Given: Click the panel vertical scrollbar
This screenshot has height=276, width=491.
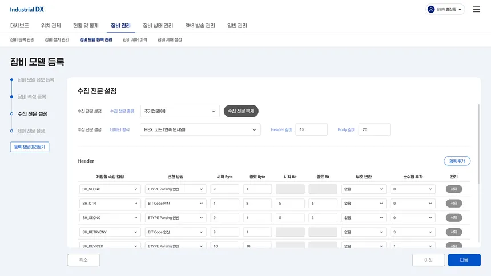Looking at the screenshot, I should click(x=478, y=144).
